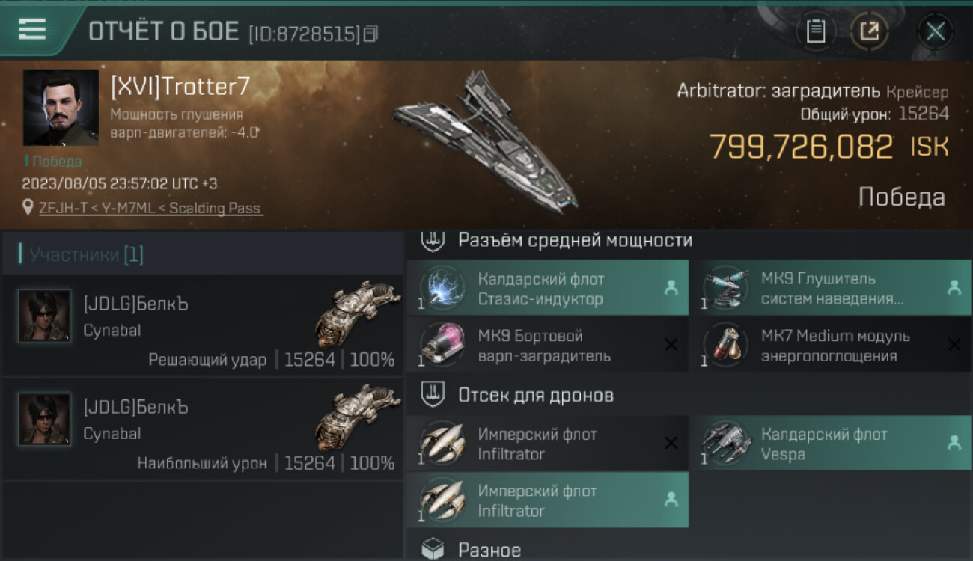Open the hamburger menu button

pyautogui.click(x=32, y=30)
